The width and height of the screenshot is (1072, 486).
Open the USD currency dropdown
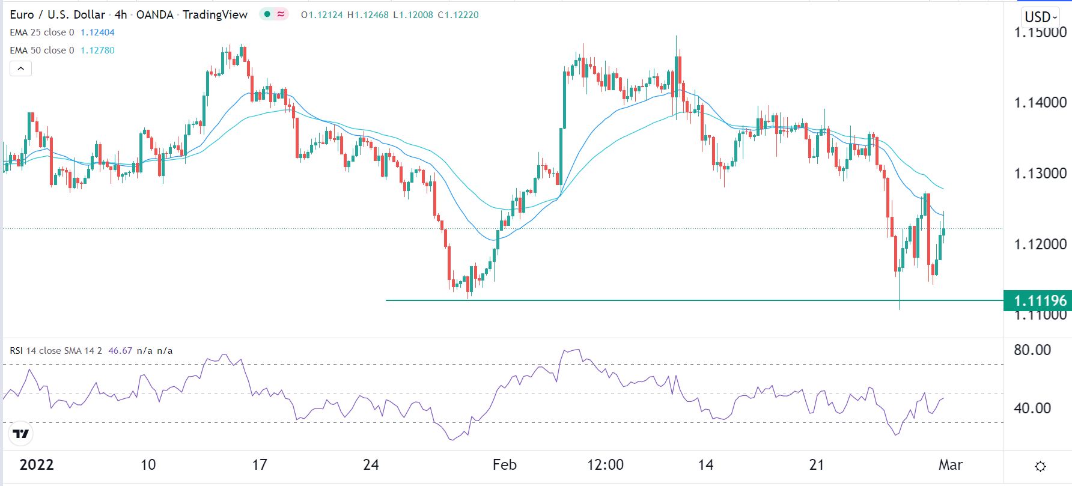coord(1040,17)
